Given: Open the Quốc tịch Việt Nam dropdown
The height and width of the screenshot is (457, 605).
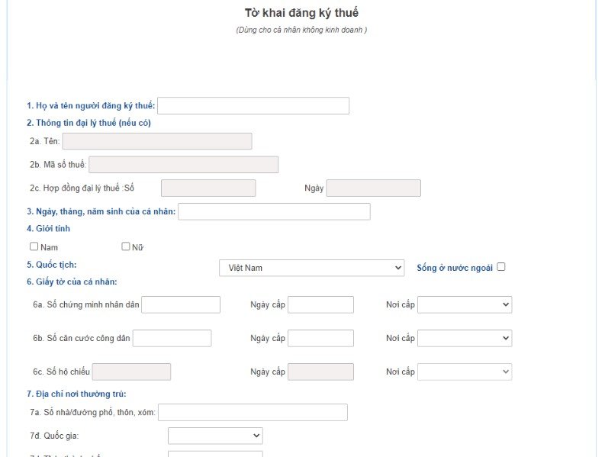Looking at the screenshot, I should tap(311, 268).
